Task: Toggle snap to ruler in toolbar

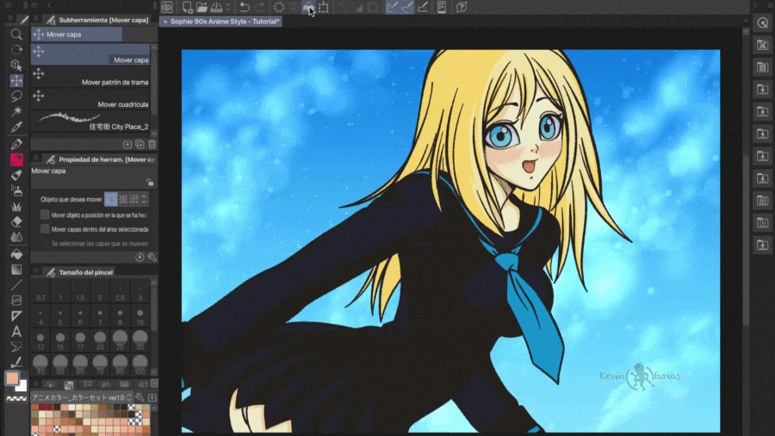Action: (393, 7)
